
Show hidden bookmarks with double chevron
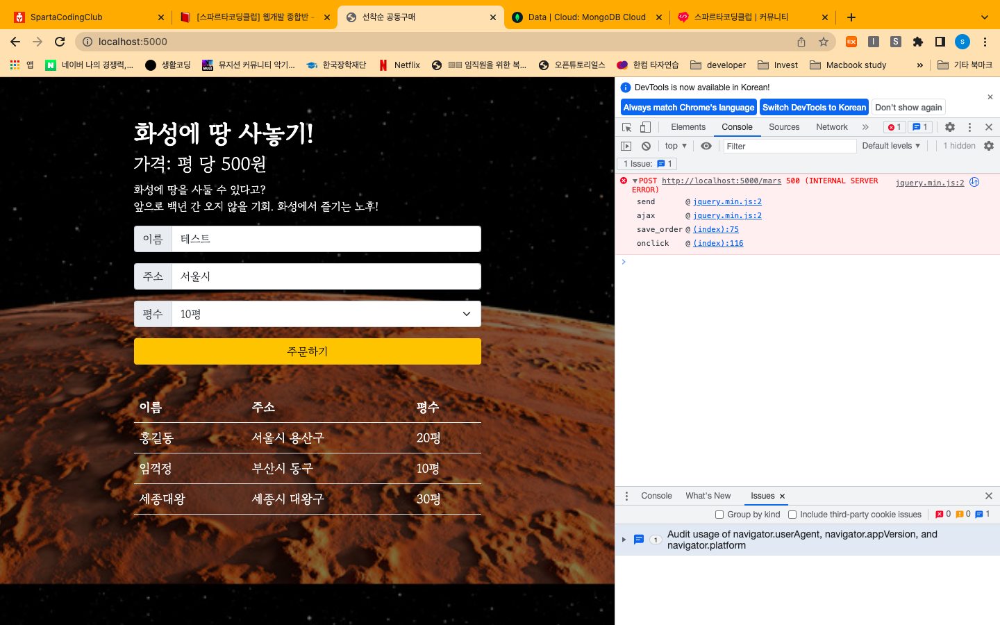pos(920,65)
